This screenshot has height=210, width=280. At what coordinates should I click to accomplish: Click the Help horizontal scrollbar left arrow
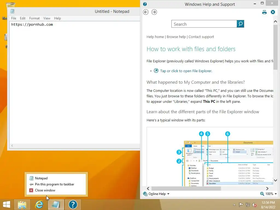[x=148, y=188]
